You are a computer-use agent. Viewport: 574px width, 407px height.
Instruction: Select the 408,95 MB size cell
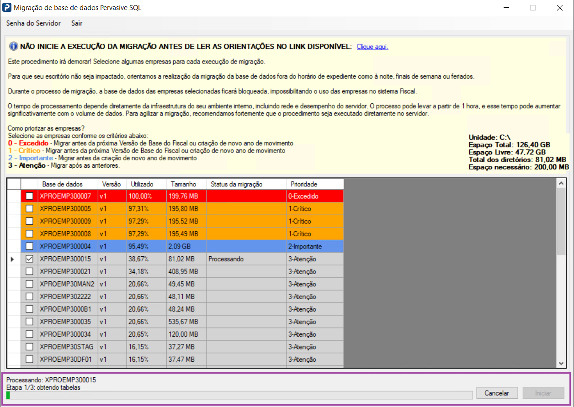click(186, 271)
